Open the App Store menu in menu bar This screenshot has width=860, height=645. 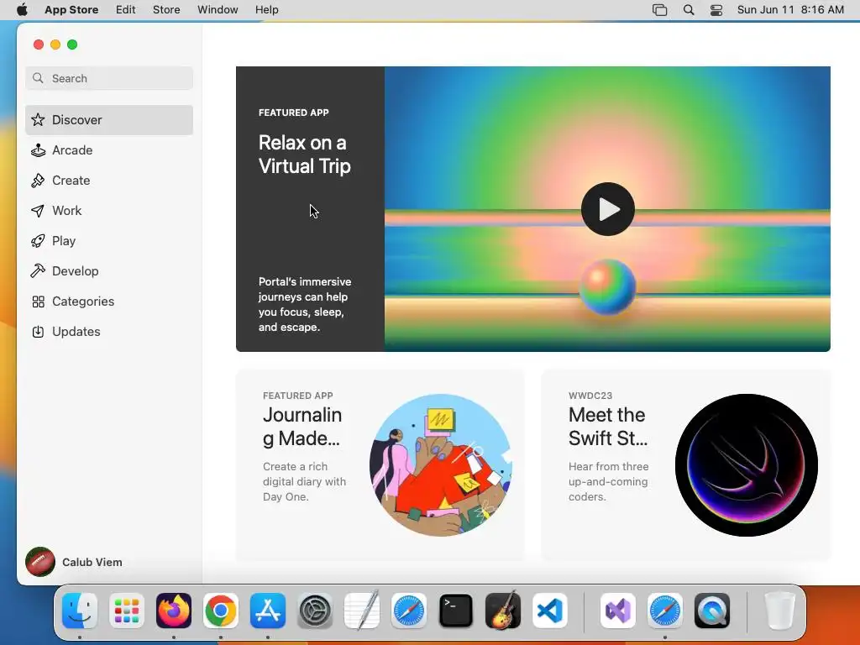pos(71,10)
